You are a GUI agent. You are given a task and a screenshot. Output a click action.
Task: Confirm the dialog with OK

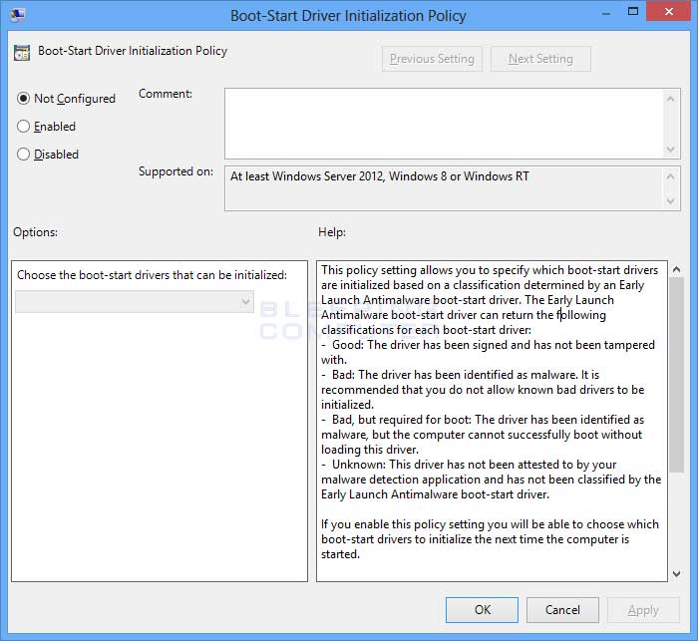(482, 610)
